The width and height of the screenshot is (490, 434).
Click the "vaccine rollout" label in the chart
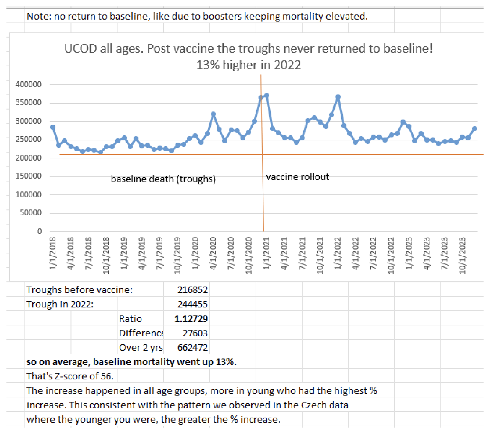pos(297,177)
